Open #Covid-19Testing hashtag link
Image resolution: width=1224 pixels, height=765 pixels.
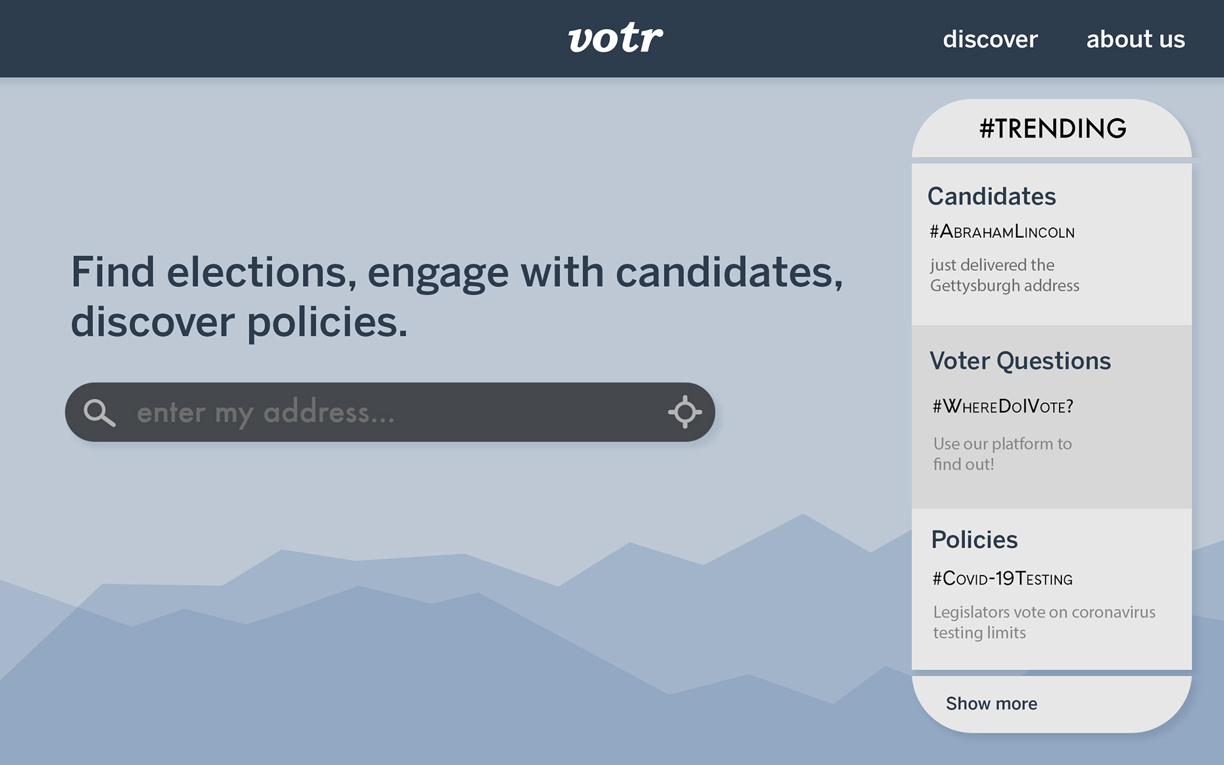click(x=1002, y=579)
